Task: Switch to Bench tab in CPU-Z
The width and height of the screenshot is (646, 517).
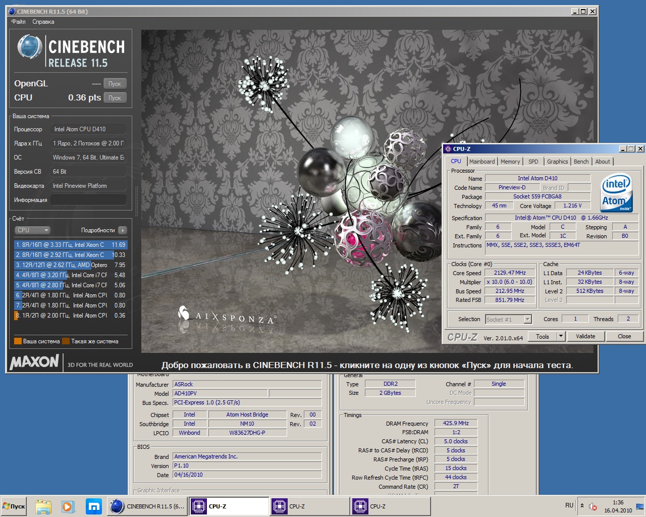Action: [581, 162]
